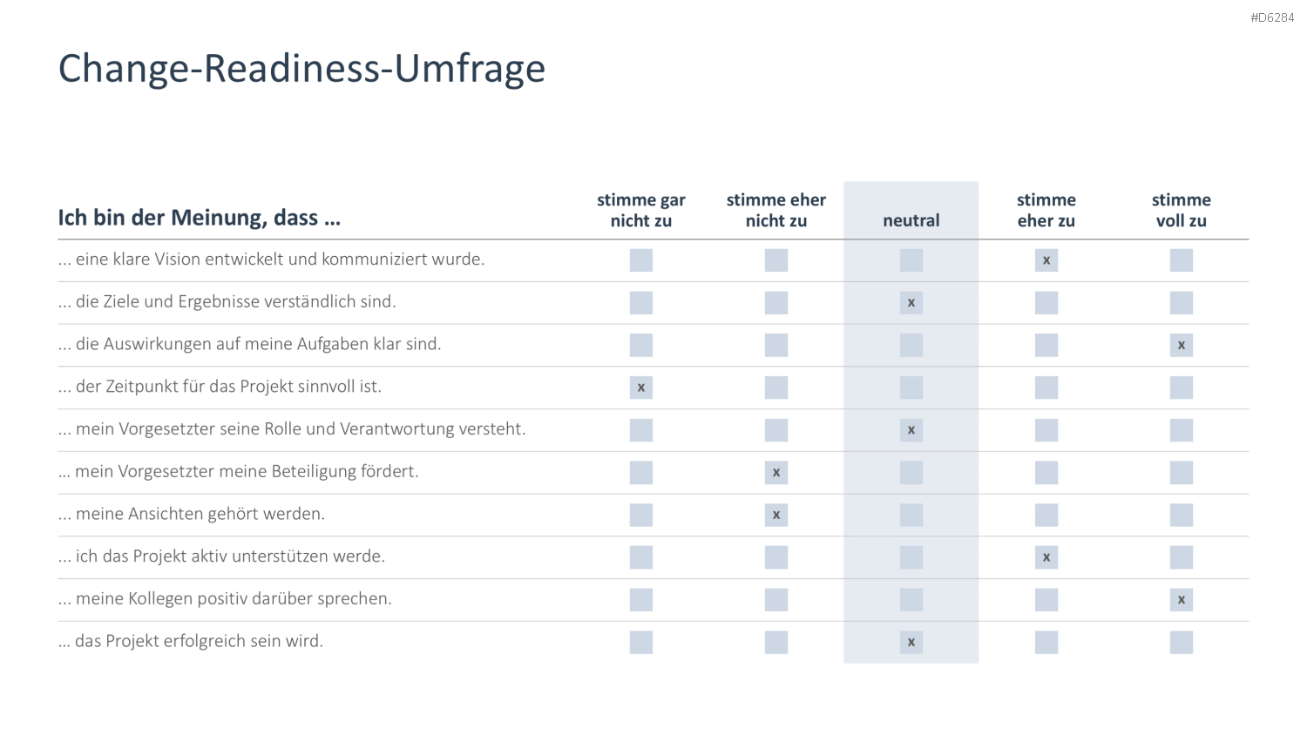The image size is (1307, 735).
Task: Check 'stimme voll zu' for Beteiligung fördert row
Action: (x=1181, y=473)
